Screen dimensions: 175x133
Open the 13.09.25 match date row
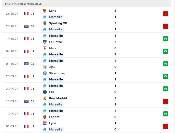(12, 114)
